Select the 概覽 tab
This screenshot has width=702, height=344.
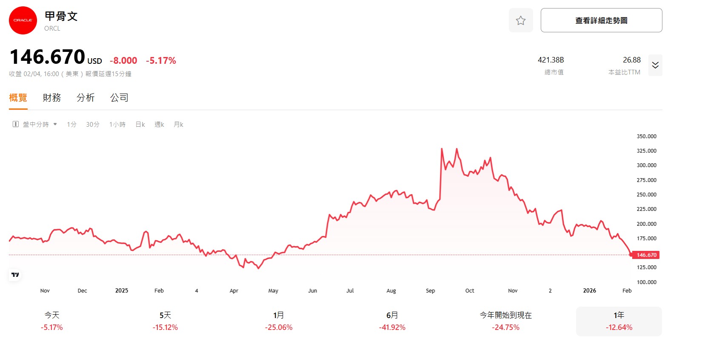pyautogui.click(x=18, y=98)
